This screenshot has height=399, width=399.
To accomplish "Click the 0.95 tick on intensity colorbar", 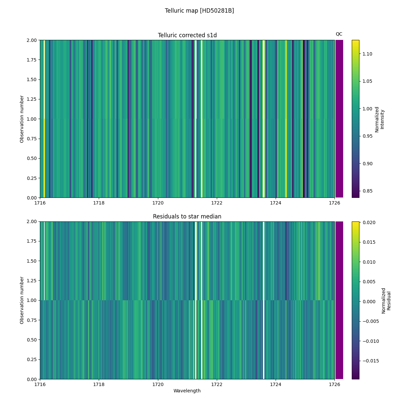I will point(367,136).
